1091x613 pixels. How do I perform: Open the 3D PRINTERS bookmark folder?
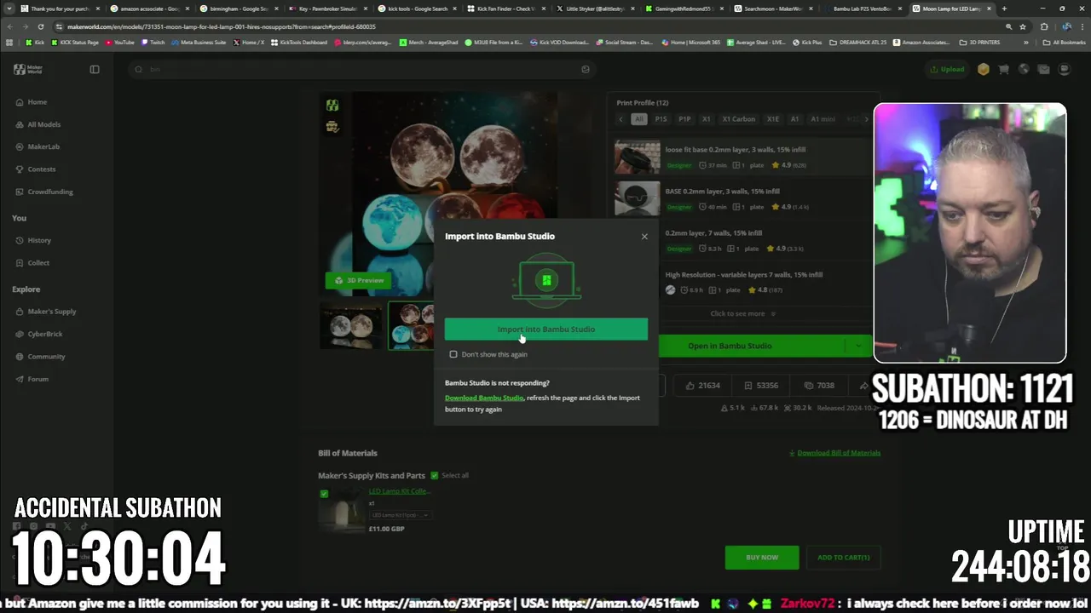[979, 42]
